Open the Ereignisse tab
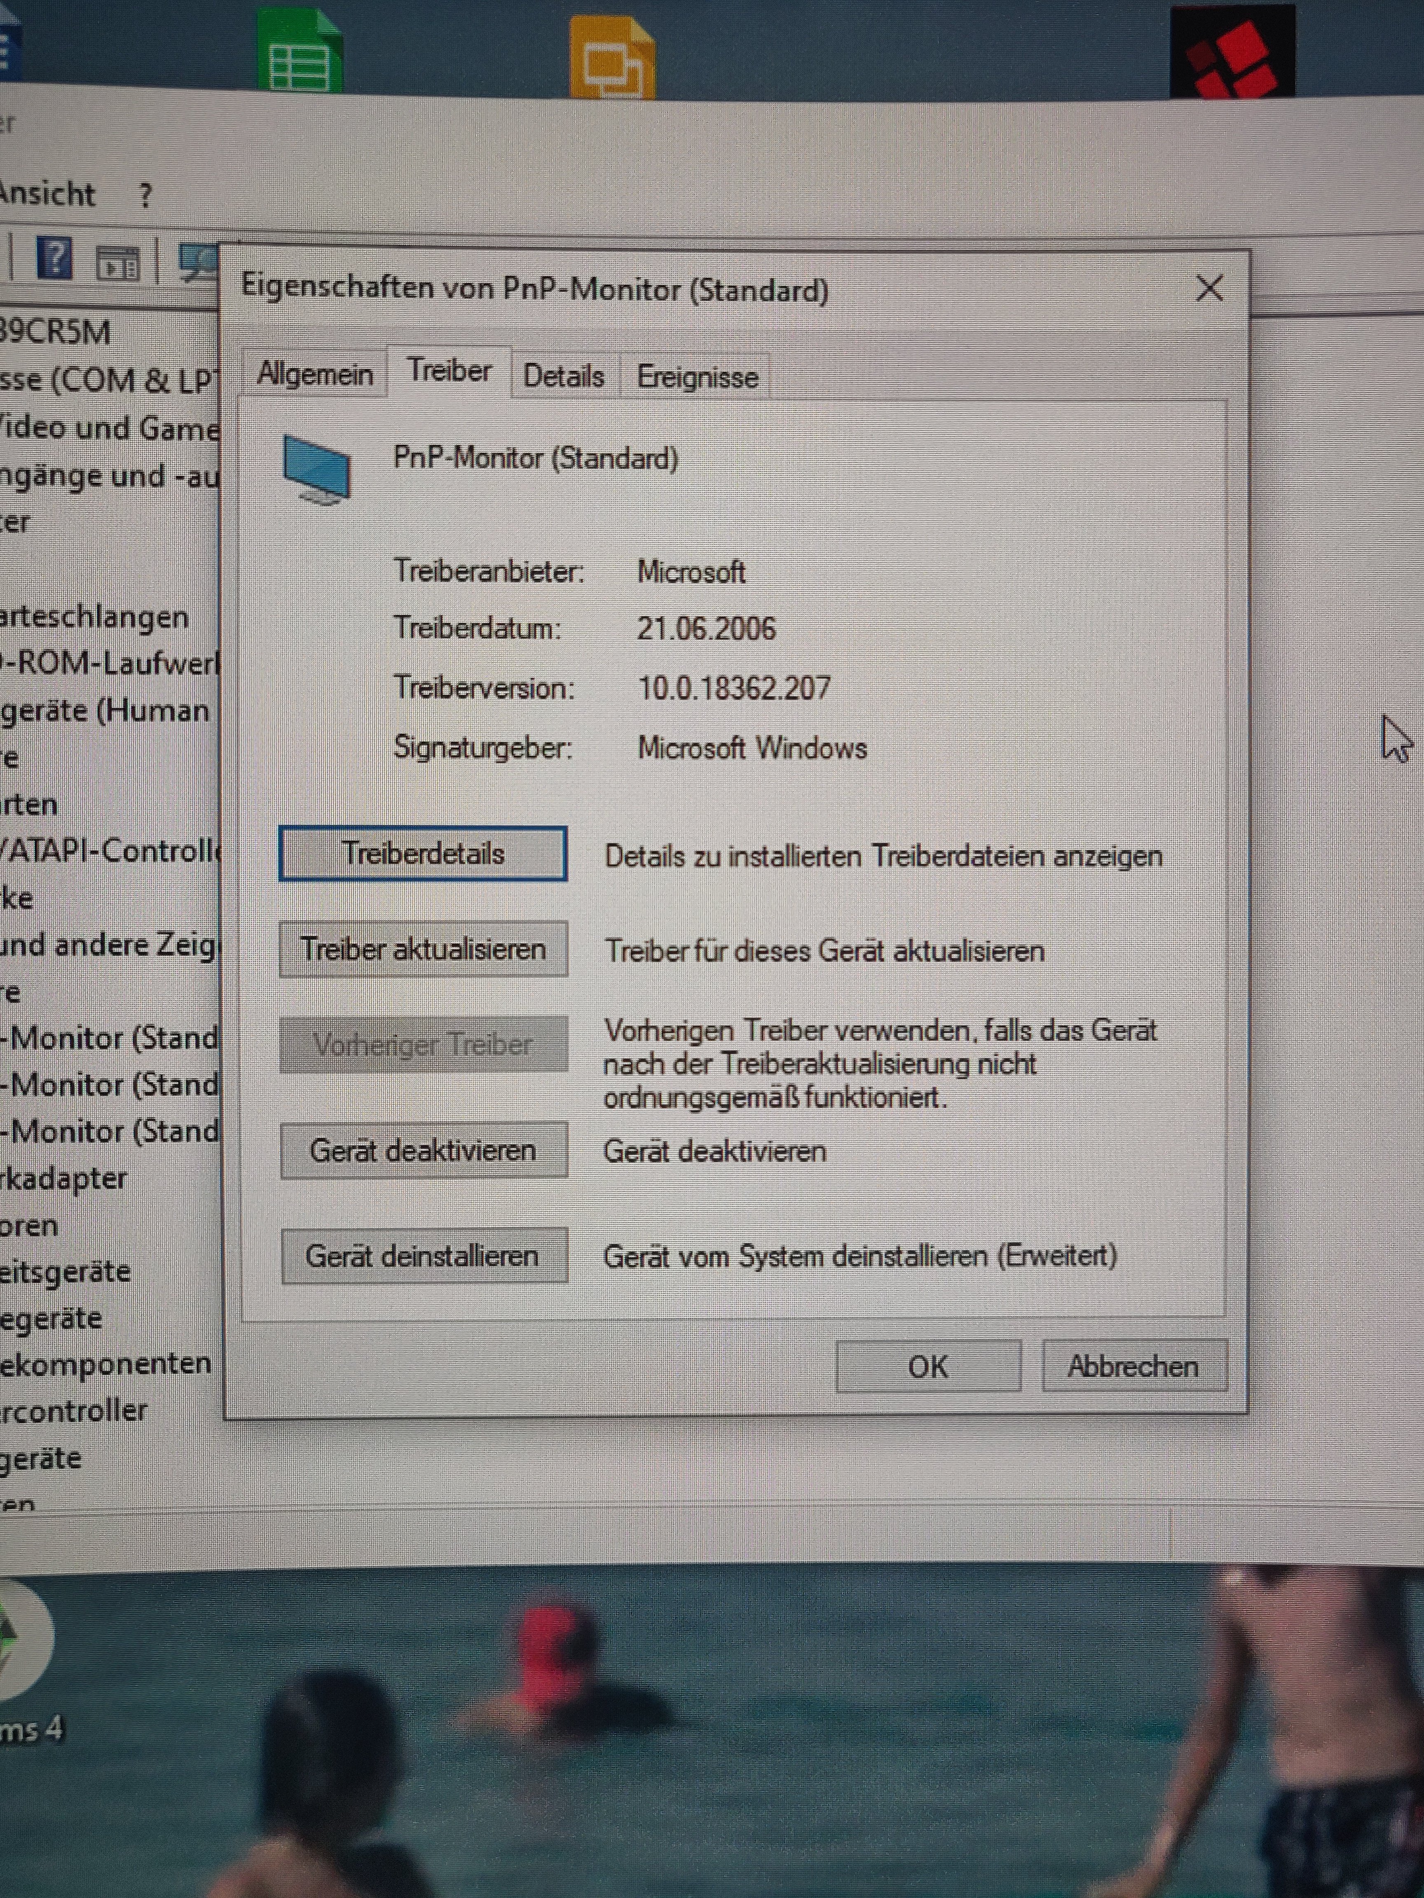Viewport: 1424px width, 1898px height. (697, 378)
